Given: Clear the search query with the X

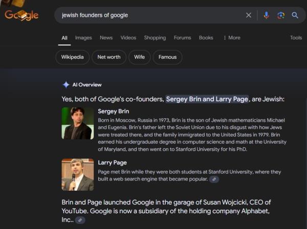Looking at the screenshot, I should pos(249,15).
